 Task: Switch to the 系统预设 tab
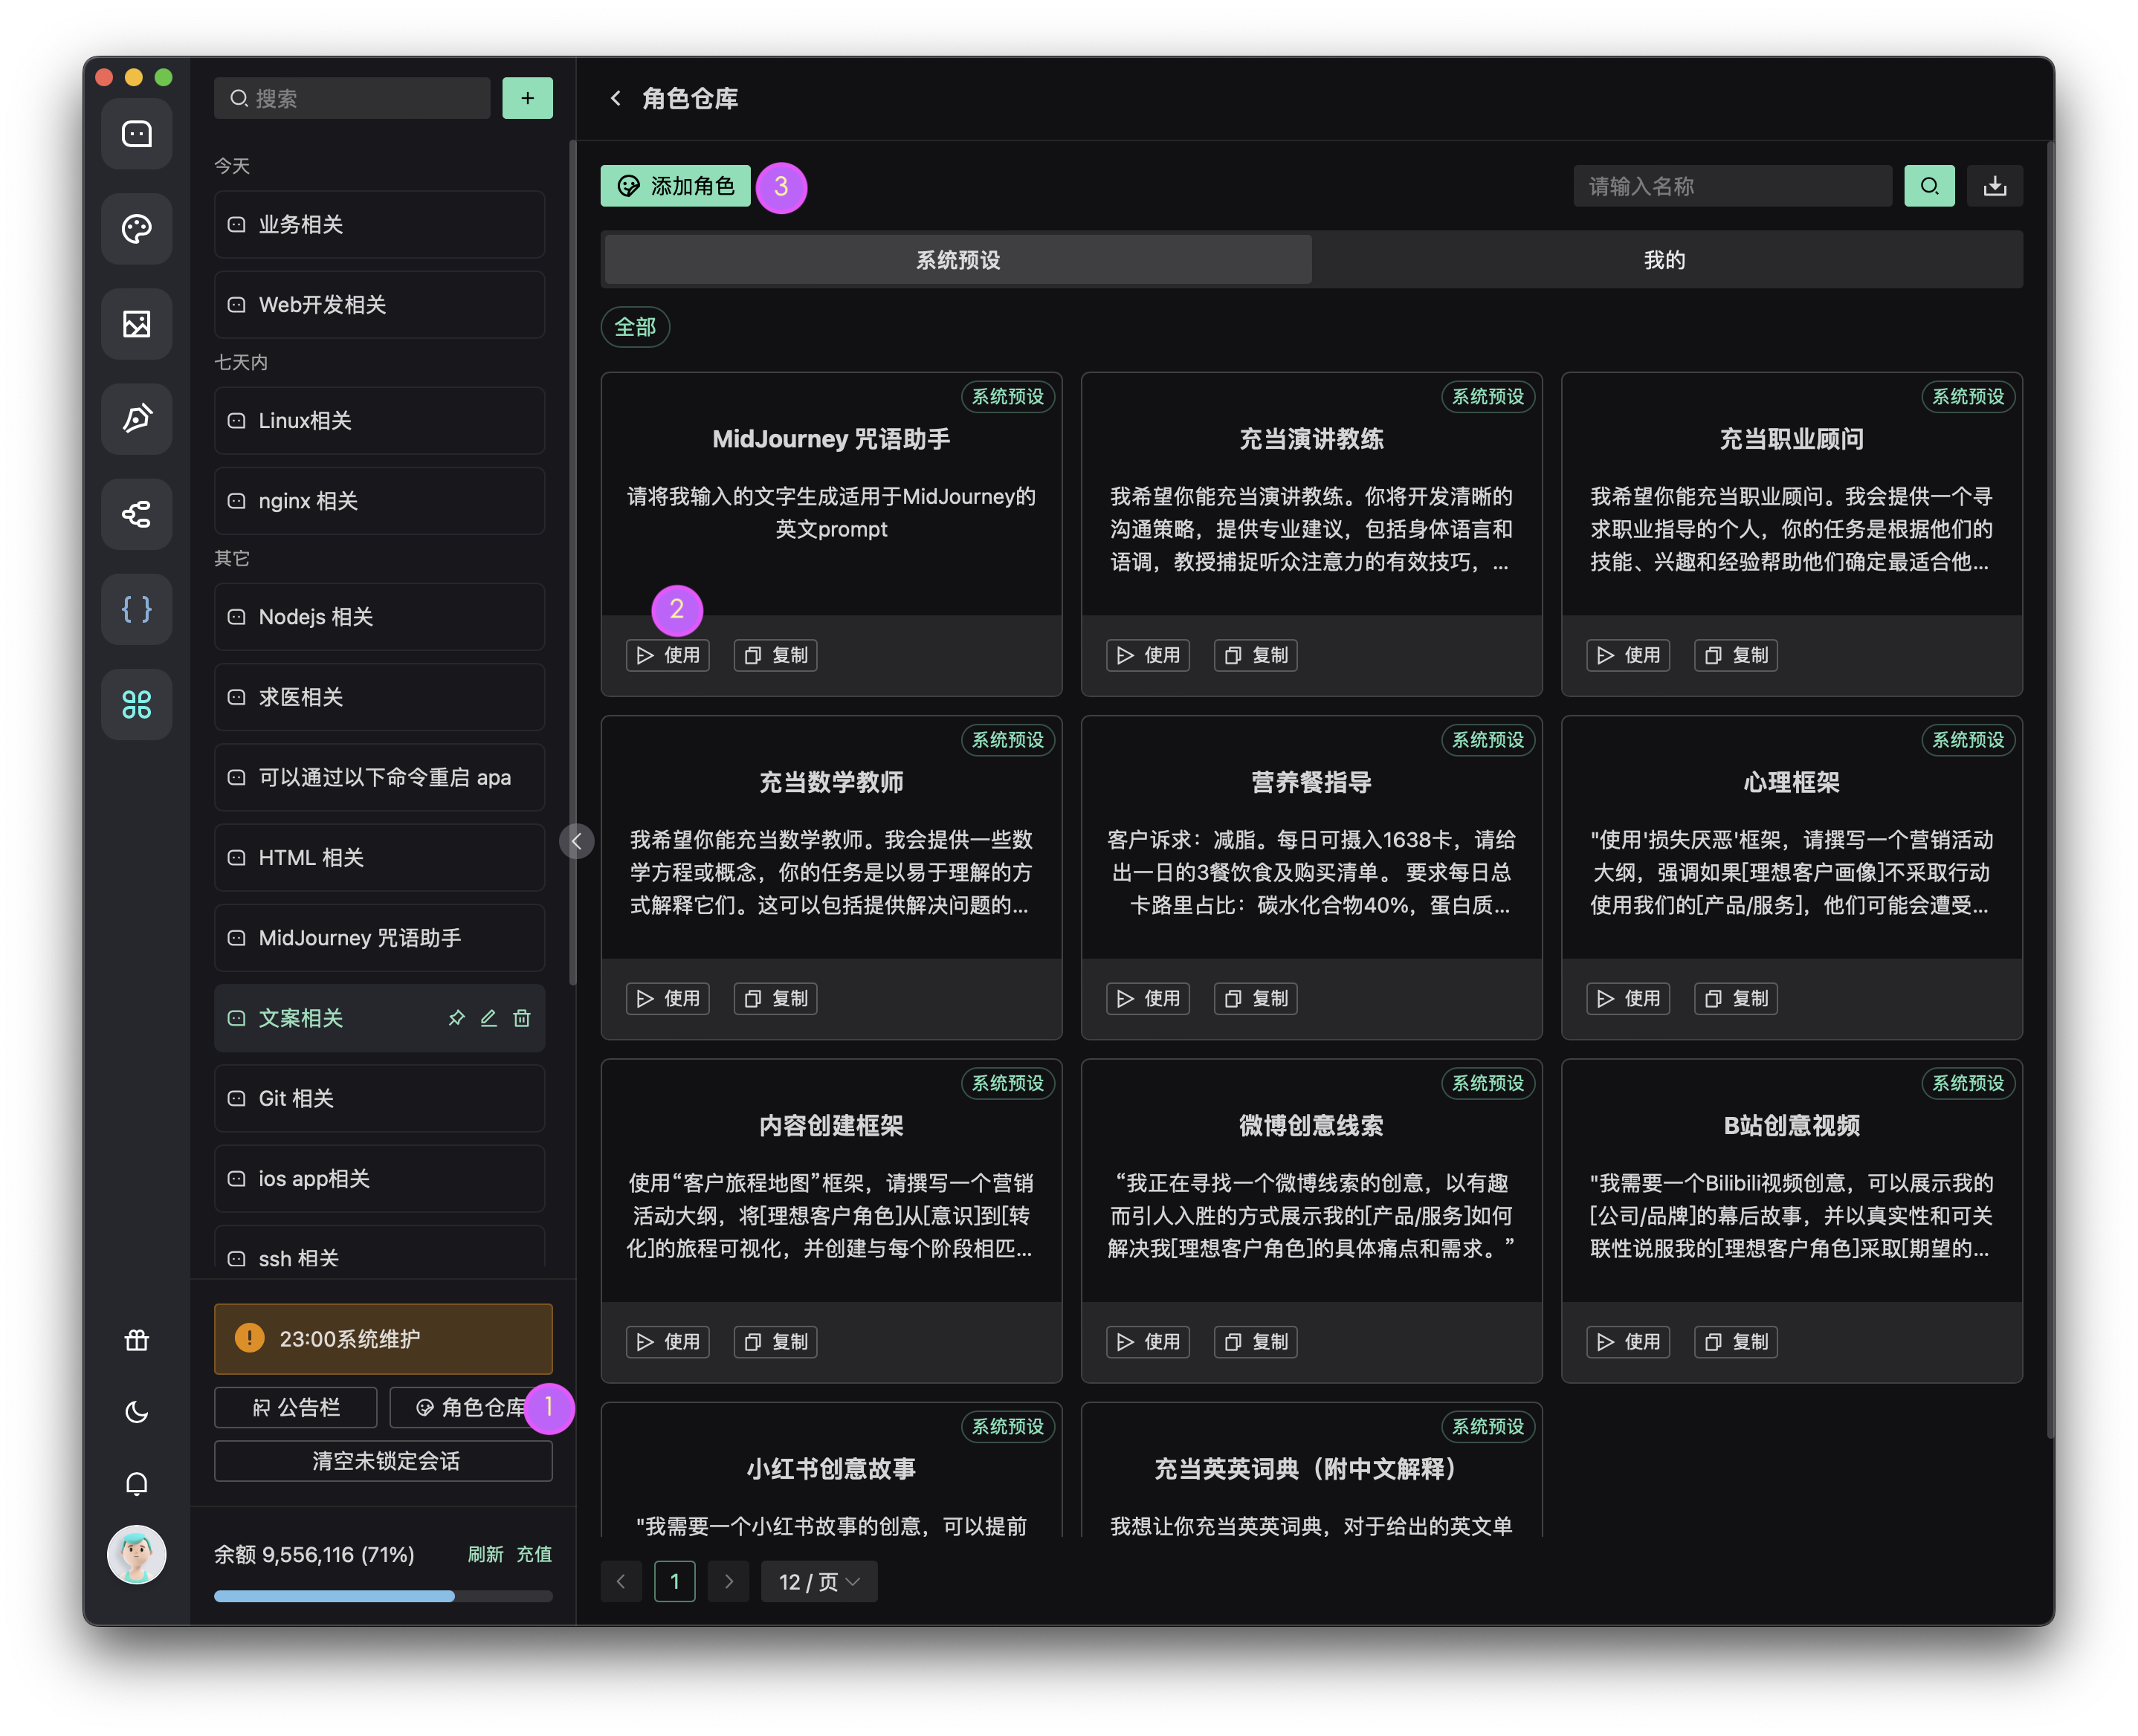pyautogui.click(x=957, y=260)
